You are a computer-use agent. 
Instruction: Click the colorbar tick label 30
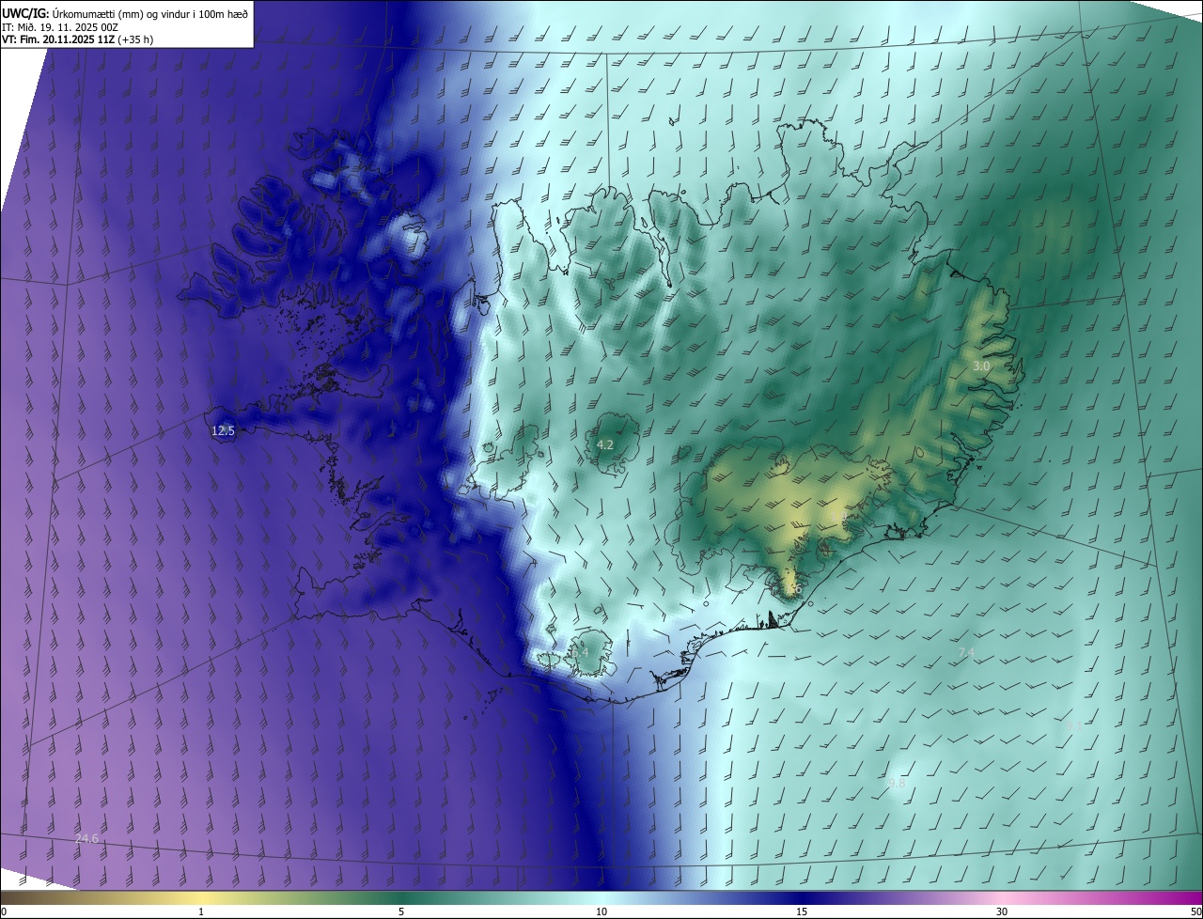coord(1002,911)
